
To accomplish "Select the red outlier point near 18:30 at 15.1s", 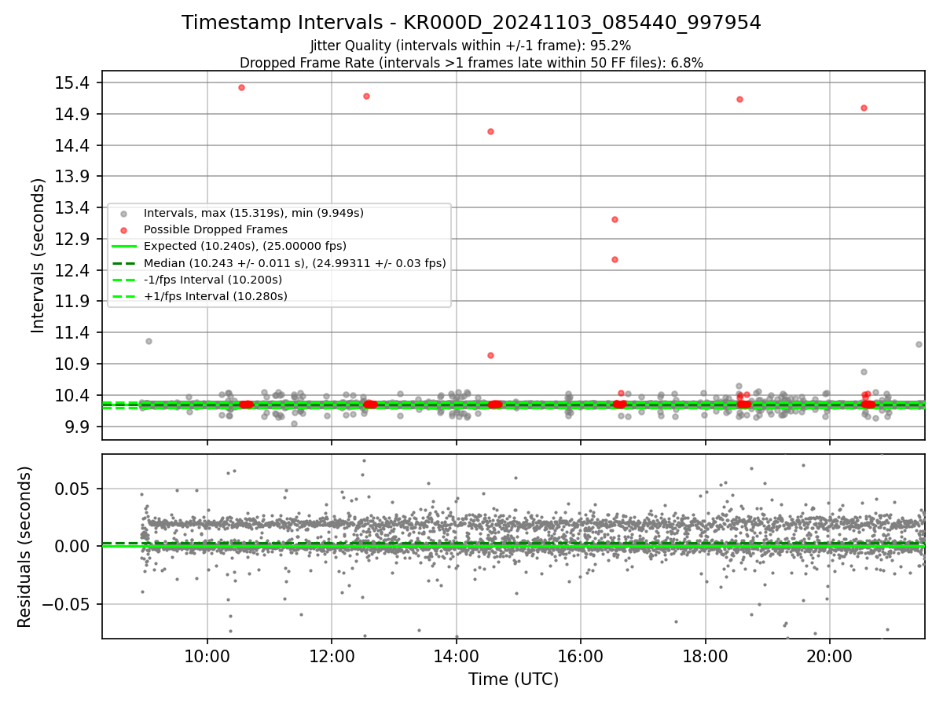I will click(x=739, y=99).
